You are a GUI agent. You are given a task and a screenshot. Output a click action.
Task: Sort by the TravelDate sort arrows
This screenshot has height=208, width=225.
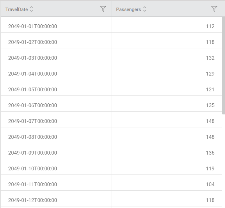pyautogui.click(x=31, y=9)
